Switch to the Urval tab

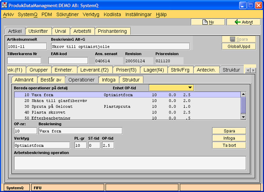60,31
